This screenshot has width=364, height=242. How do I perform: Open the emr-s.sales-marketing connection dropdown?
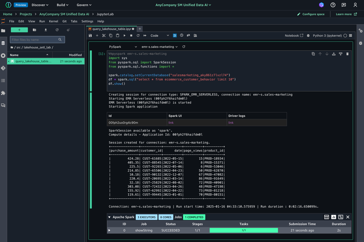coord(159,47)
